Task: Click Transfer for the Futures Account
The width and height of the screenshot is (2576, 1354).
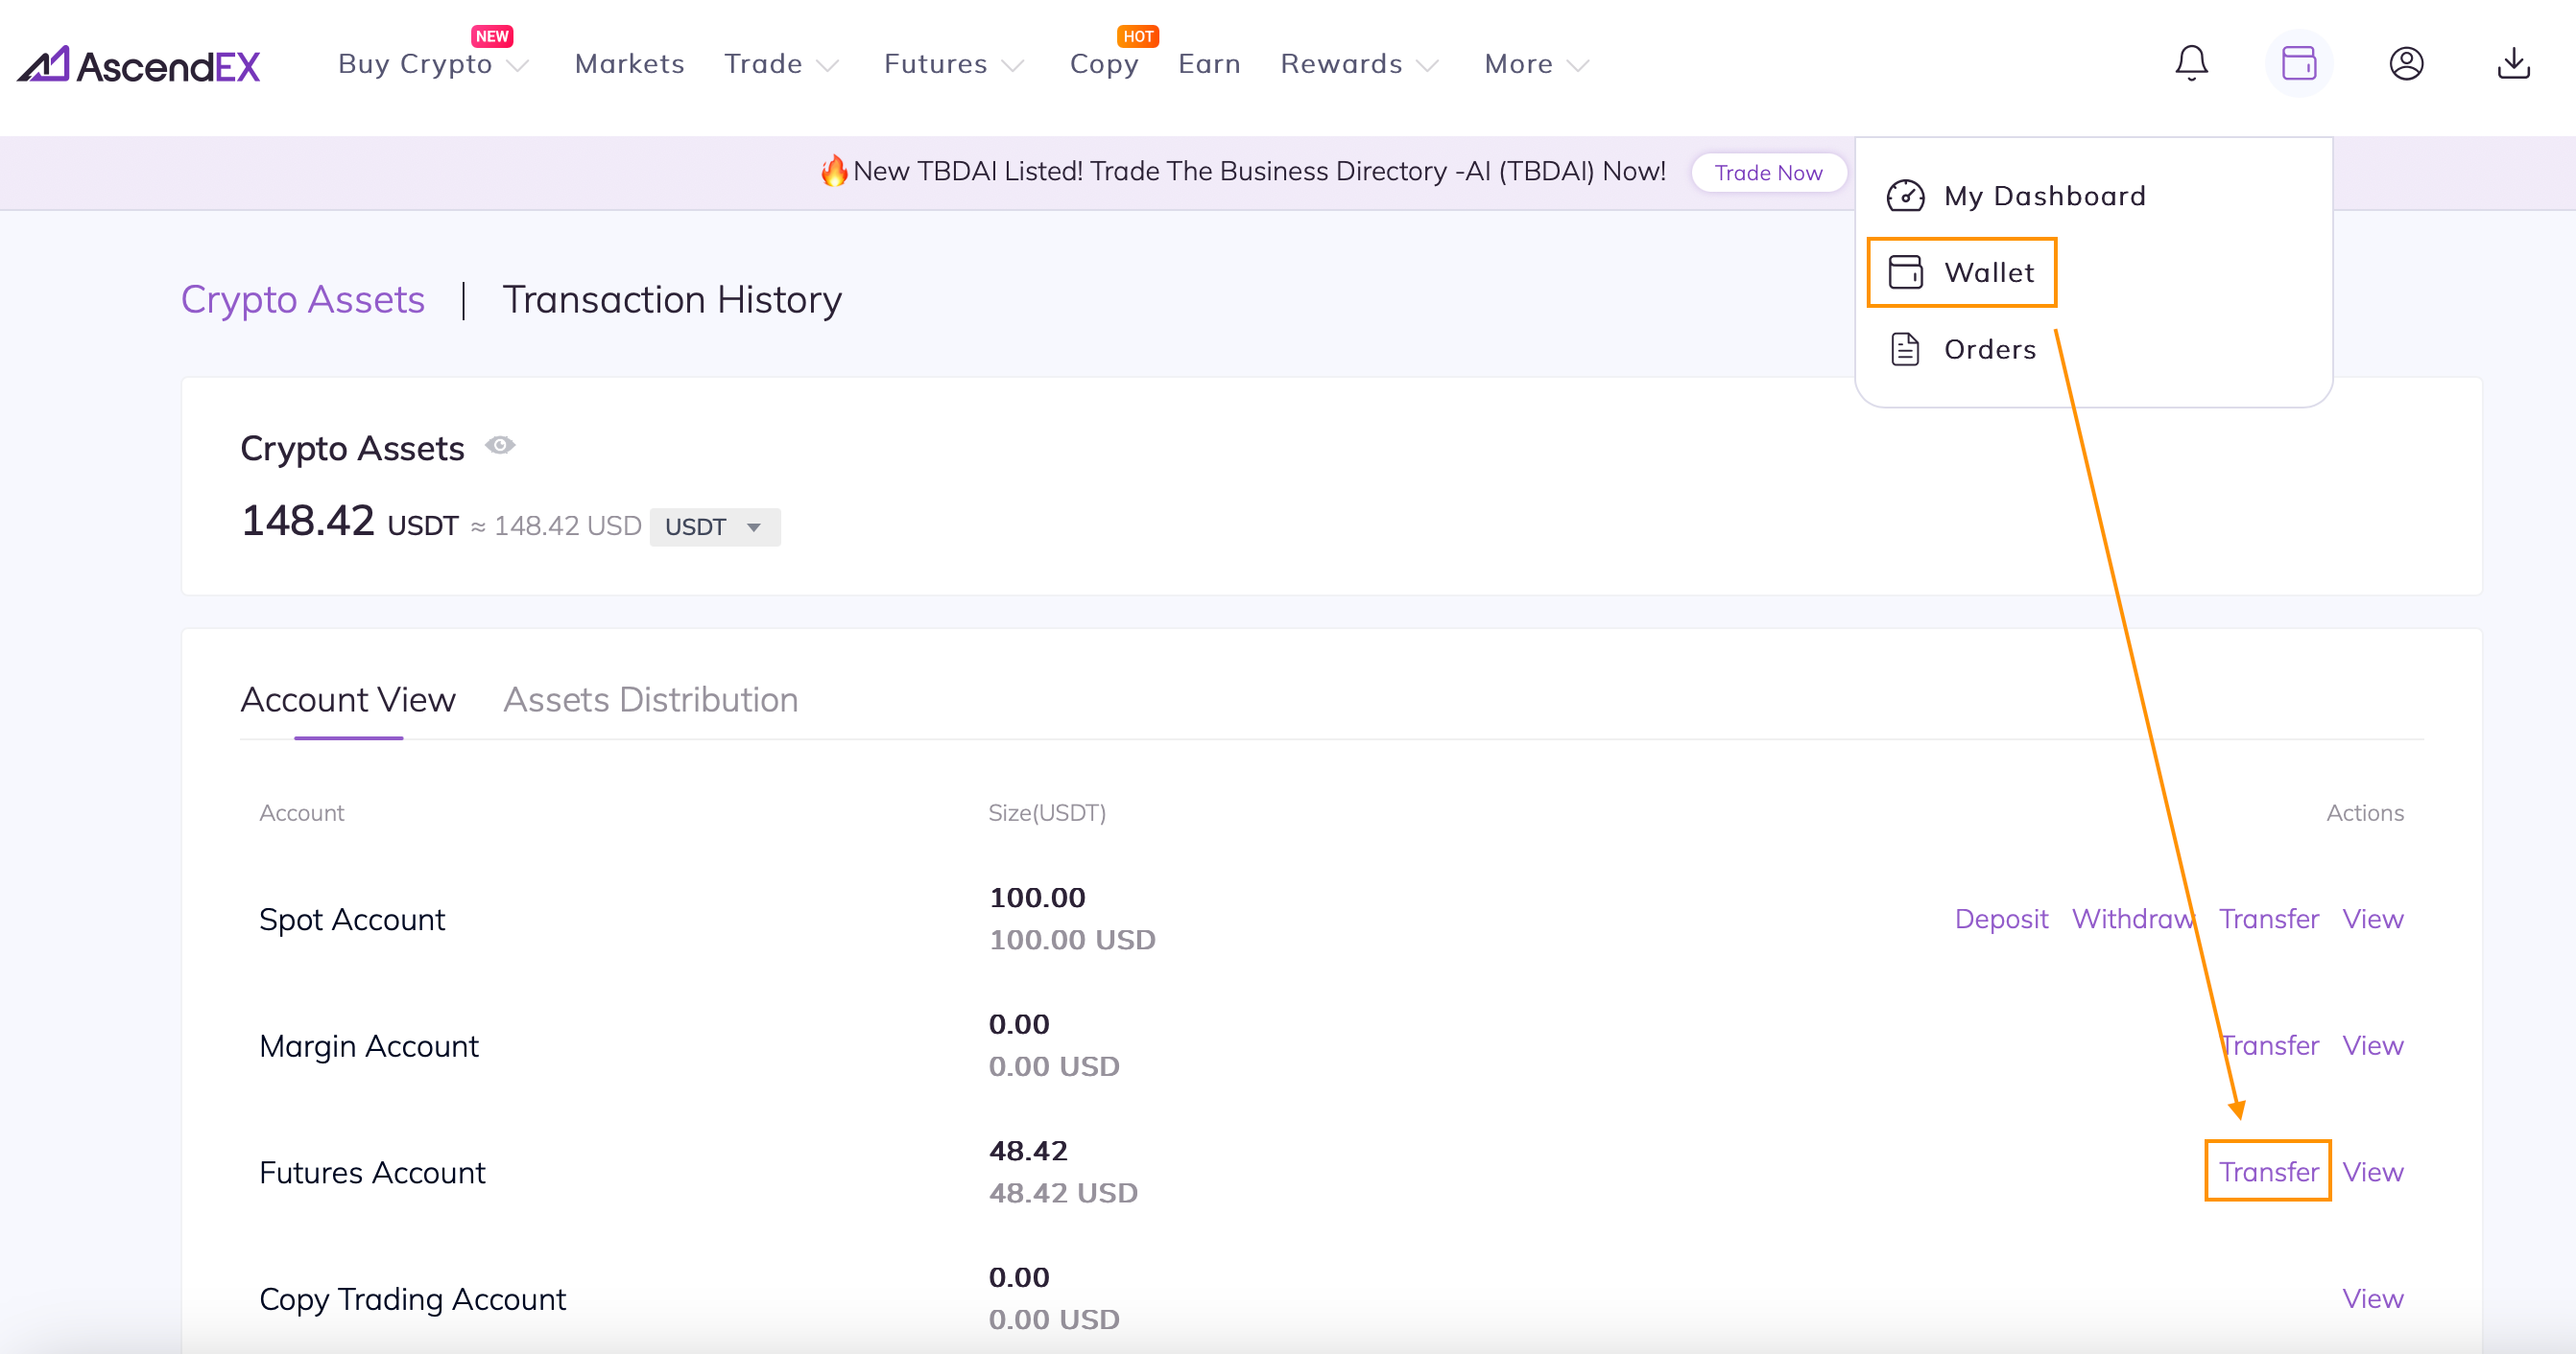Action: 2267,1171
